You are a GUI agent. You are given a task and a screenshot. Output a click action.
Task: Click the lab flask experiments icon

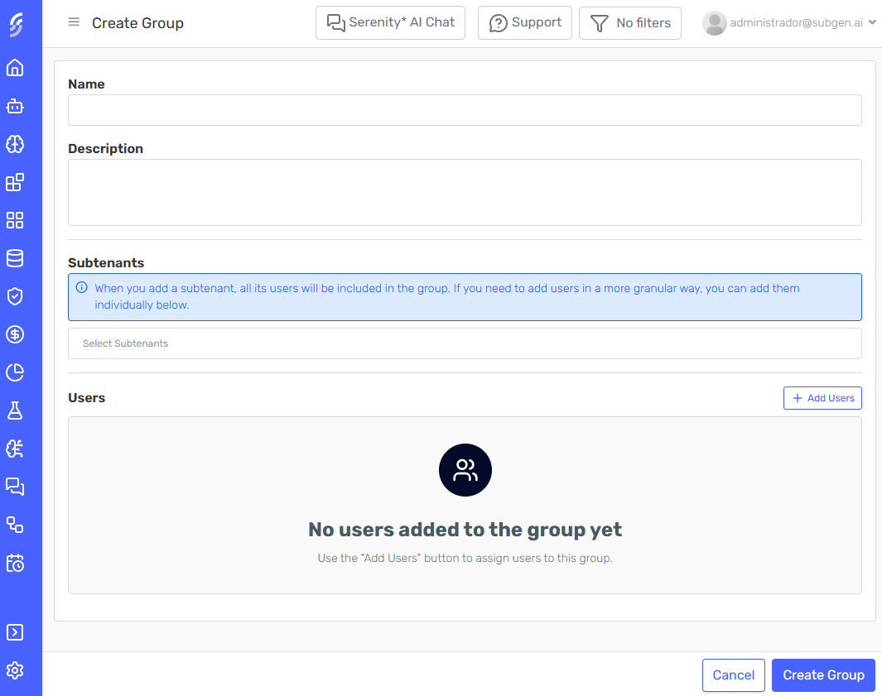click(x=15, y=410)
